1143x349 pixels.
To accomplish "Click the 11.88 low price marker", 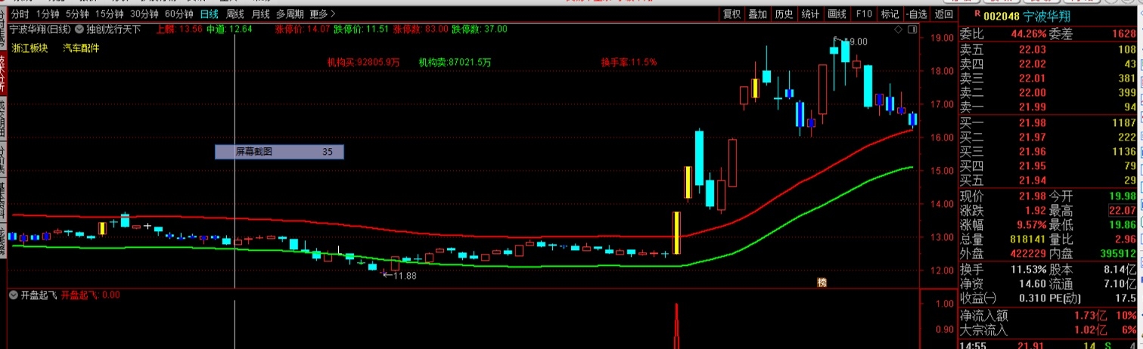I will click(405, 276).
